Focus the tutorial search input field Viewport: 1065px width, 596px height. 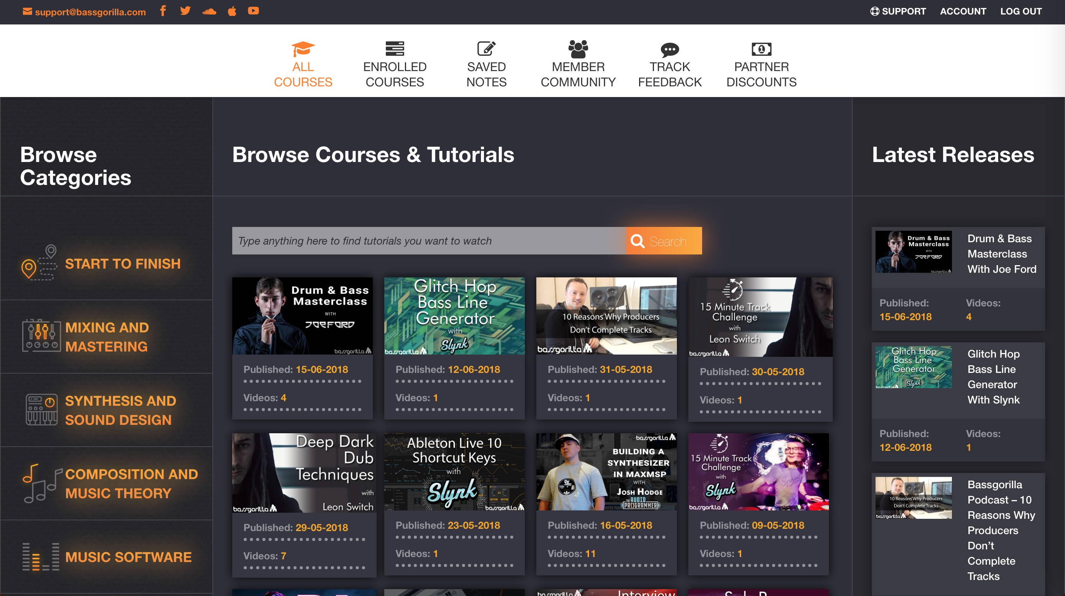click(x=429, y=241)
